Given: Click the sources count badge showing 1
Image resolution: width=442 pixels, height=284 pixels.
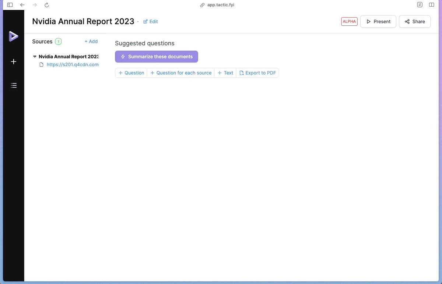Looking at the screenshot, I should [58, 42].
